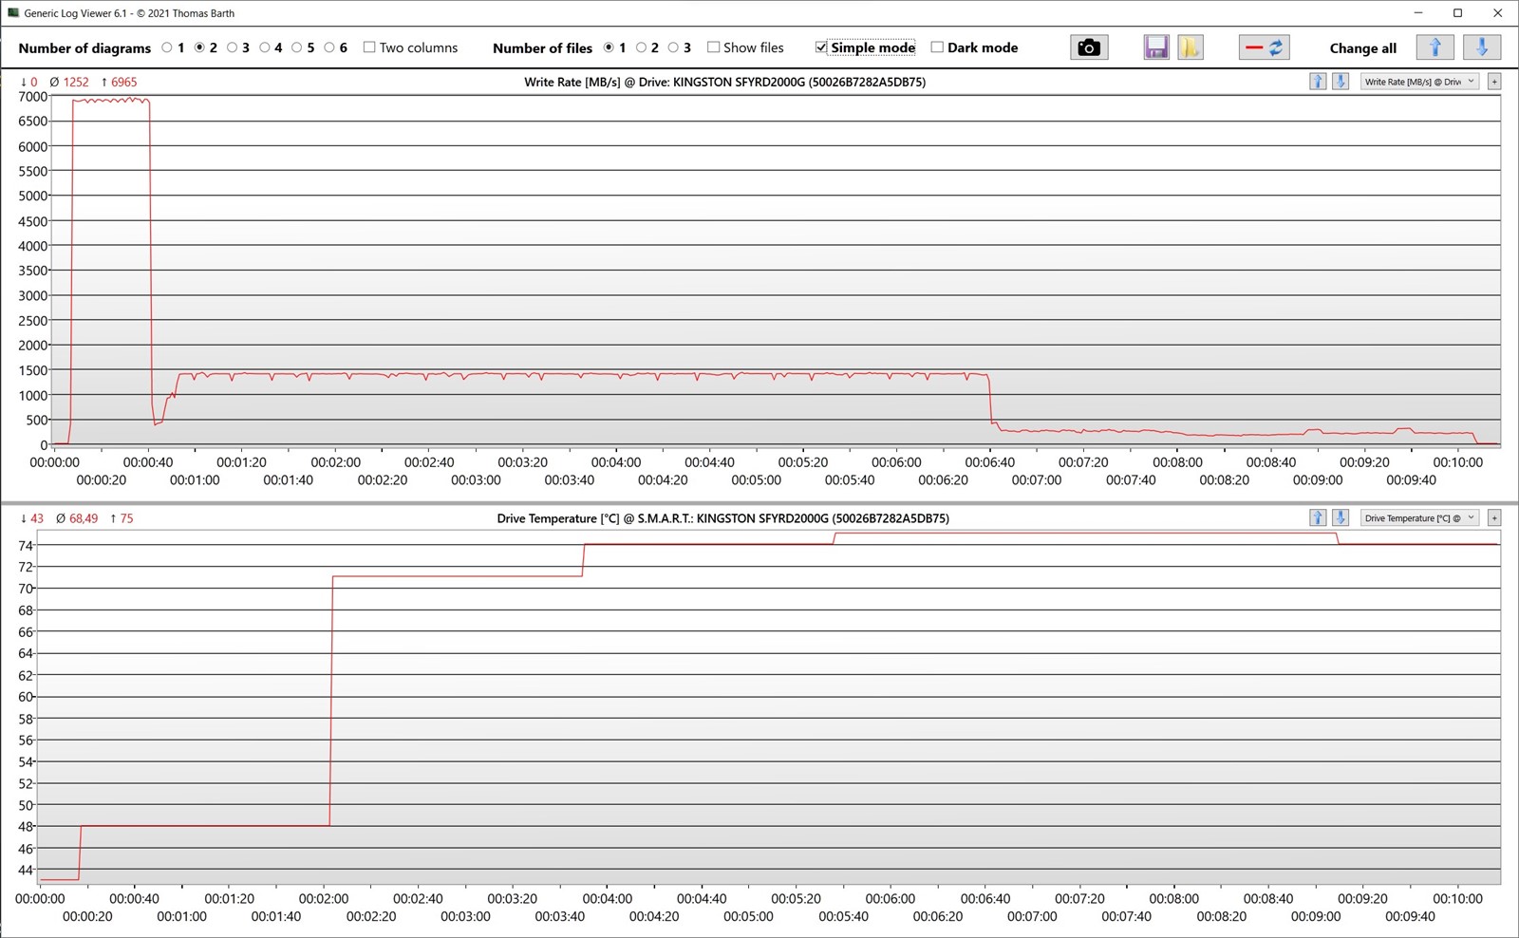Tick the Show files checkbox
This screenshot has height=938, width=1519.
click(713, 47)
